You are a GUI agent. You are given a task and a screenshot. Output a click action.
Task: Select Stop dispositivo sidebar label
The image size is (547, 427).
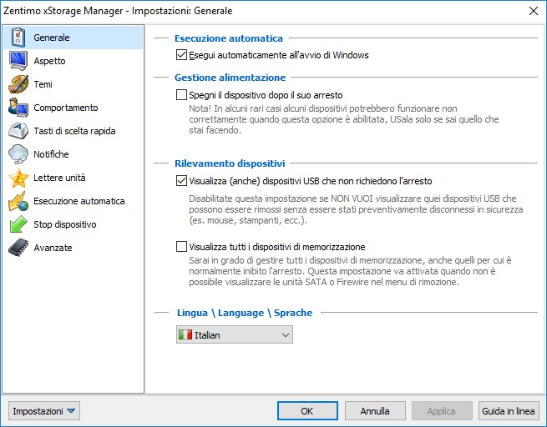click(65, 224)
